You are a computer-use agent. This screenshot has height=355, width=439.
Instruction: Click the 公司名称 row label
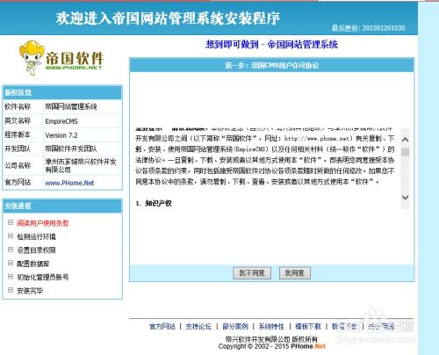coord(18,165)
